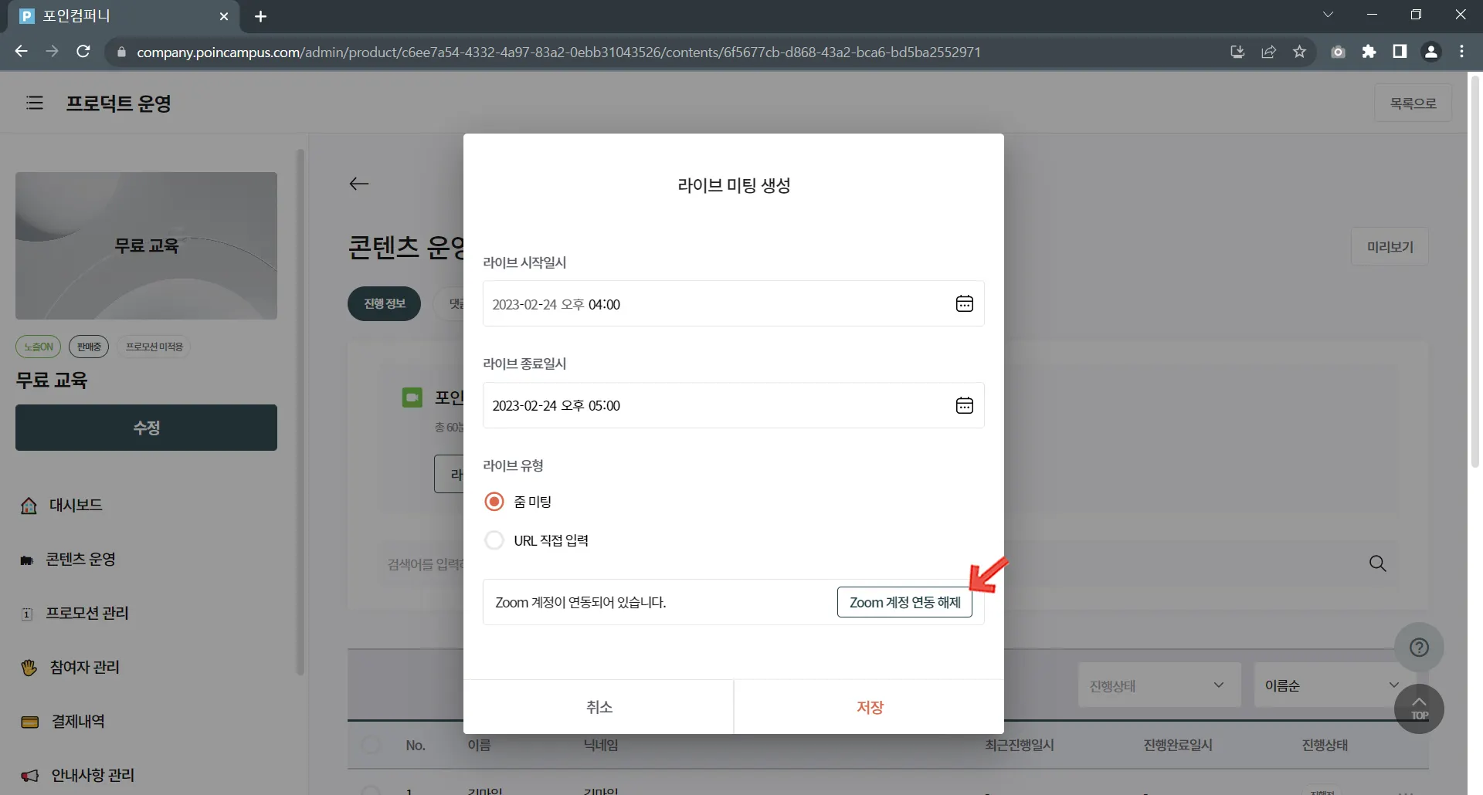Toggle the select-all checkbox in table header
The width and height of the screenshot is (1483, 795).
coord(372,745)
